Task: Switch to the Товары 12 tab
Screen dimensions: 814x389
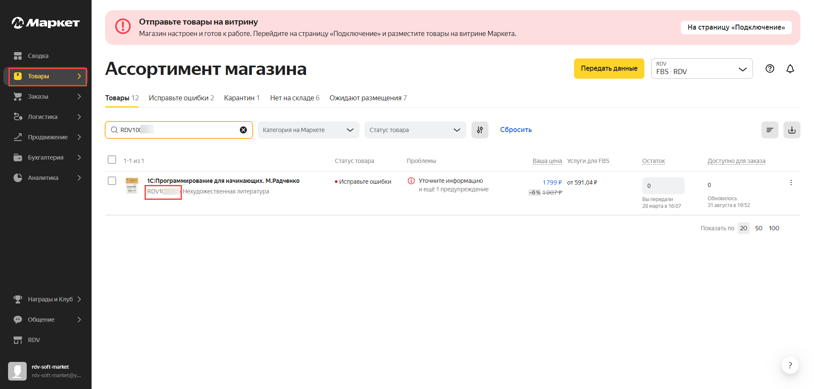Action: 122,98
